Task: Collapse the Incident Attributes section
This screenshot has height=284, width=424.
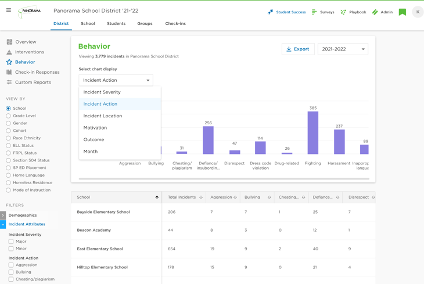Action: point(3,224)
